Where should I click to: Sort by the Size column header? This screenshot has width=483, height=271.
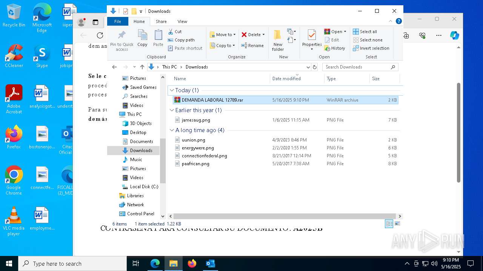pos(384,79)
